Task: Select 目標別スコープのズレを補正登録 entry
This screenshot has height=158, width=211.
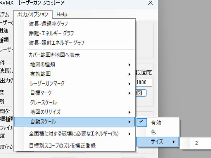Action: tap(63, 146)
